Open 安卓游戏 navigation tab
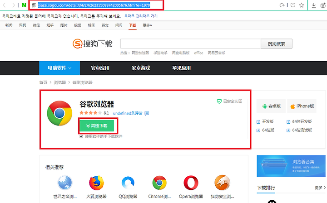Viewport: 327px width, 203px height. [141, 68]
